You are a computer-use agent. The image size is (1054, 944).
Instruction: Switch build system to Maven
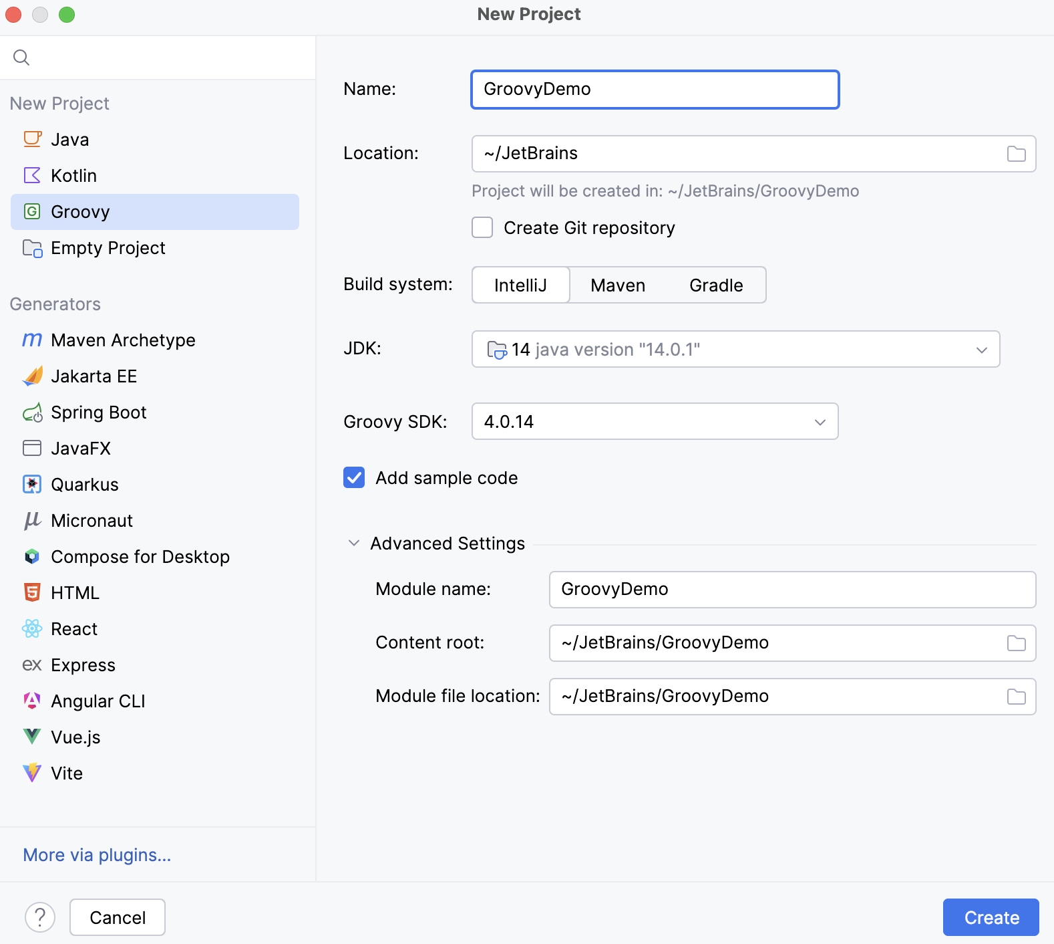click(x=618, y=285)
